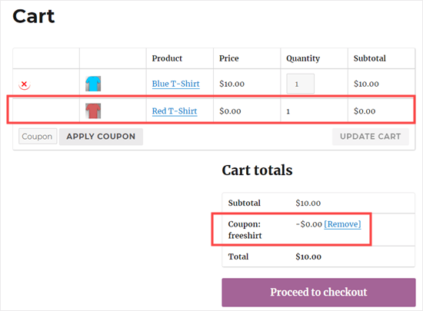Open the Blue T-Shirt product link
Viewport: 423px width, 311px height.
click(x=175, y=84)
